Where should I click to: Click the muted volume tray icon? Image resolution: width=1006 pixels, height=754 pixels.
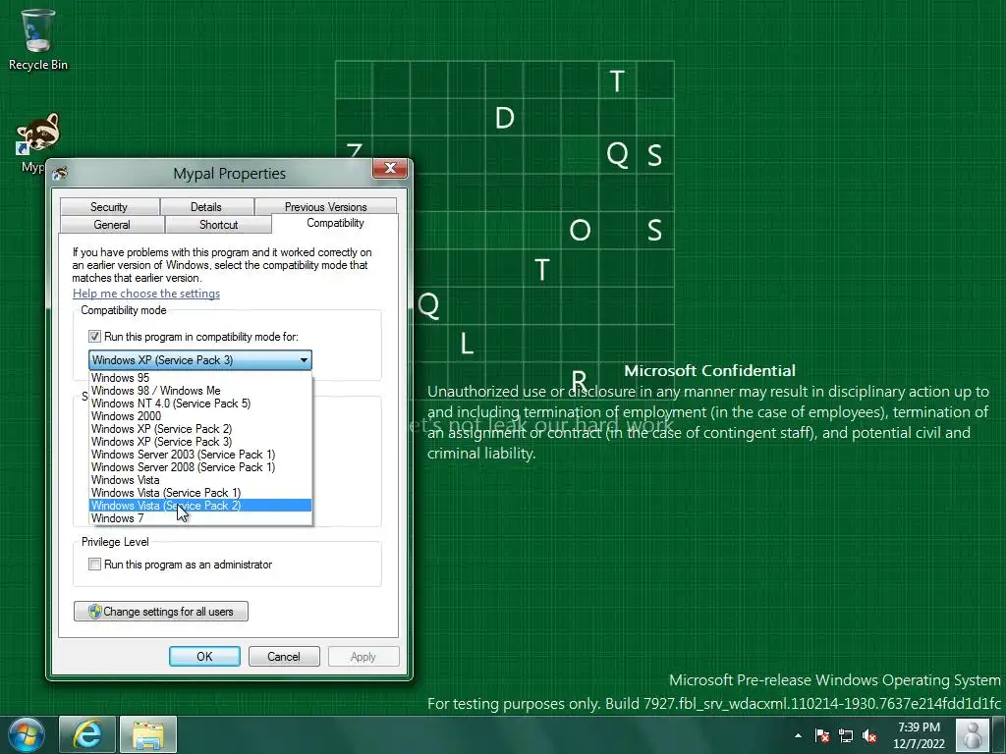pyautogui.click(x=869, y=735)
